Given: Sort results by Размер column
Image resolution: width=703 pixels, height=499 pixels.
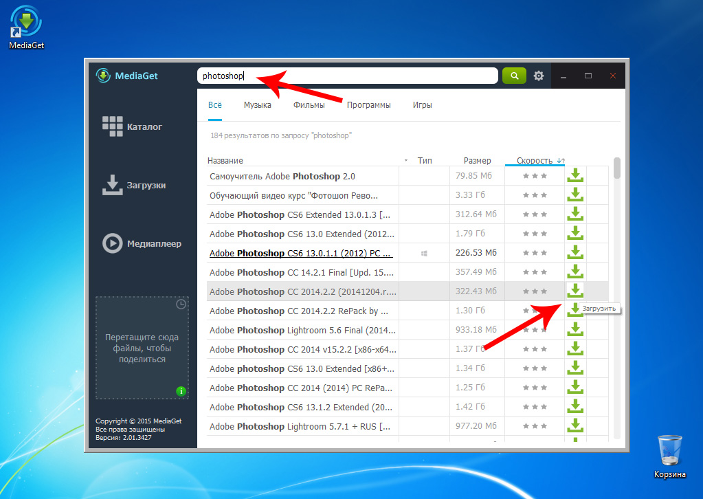Looking at the screenshot, I should 477,161.
